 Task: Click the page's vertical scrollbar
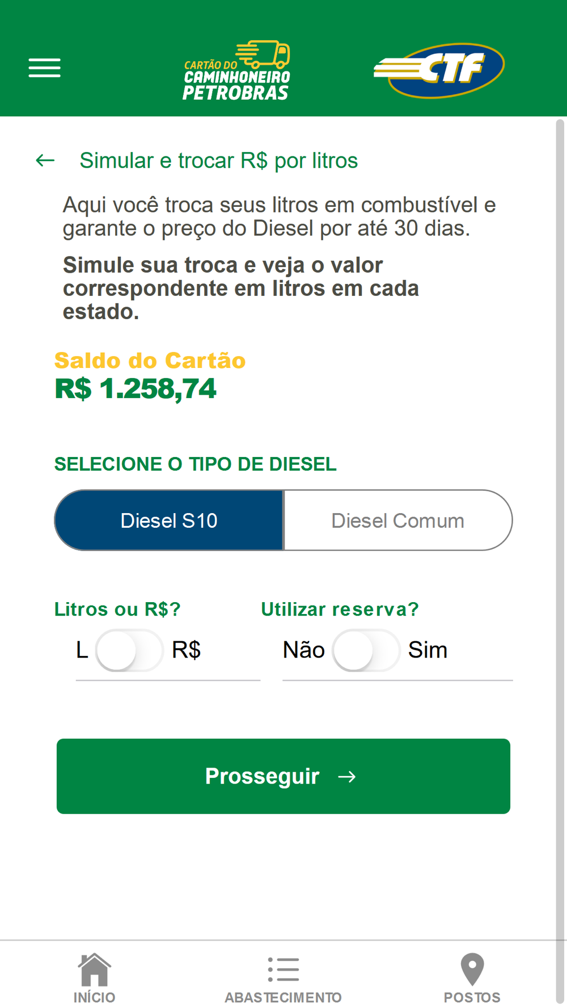[560, 510]
